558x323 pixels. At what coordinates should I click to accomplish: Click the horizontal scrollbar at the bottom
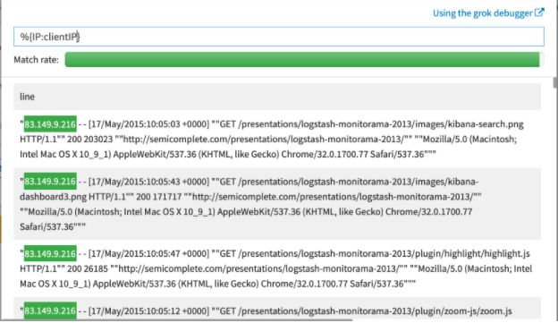tap(177, 320)
